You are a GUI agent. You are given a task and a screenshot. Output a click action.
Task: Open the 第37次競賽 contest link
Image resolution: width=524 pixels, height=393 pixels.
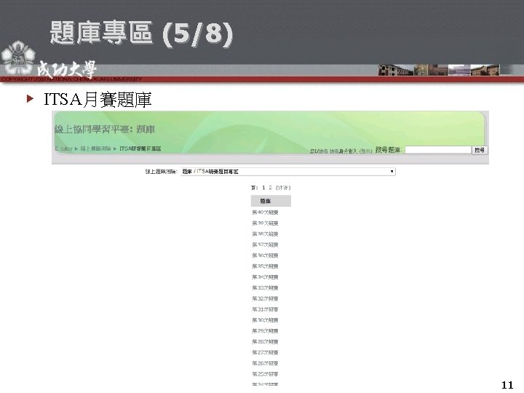click(x=265, y=245)
